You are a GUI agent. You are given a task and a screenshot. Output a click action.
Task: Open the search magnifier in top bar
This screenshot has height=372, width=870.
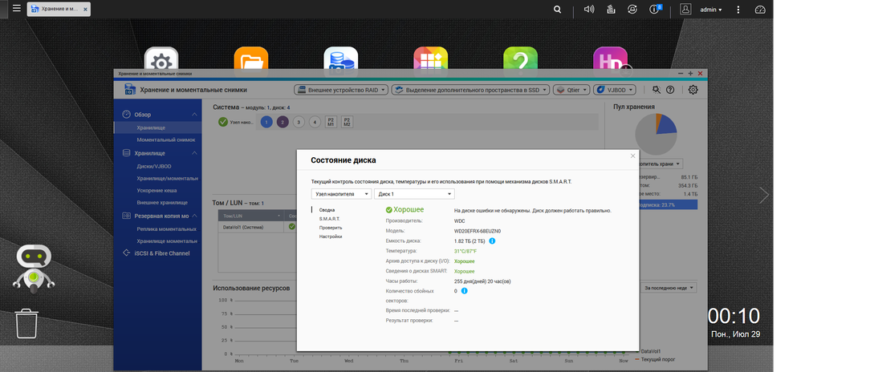click(x=557, y=10)
